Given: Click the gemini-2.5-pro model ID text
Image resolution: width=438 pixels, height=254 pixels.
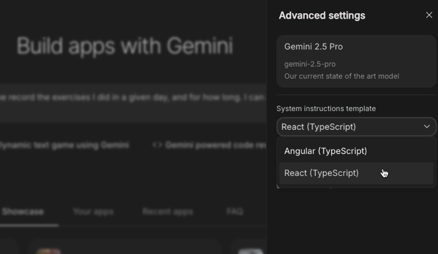Looking at the screenshot, I should pos(310,64).
